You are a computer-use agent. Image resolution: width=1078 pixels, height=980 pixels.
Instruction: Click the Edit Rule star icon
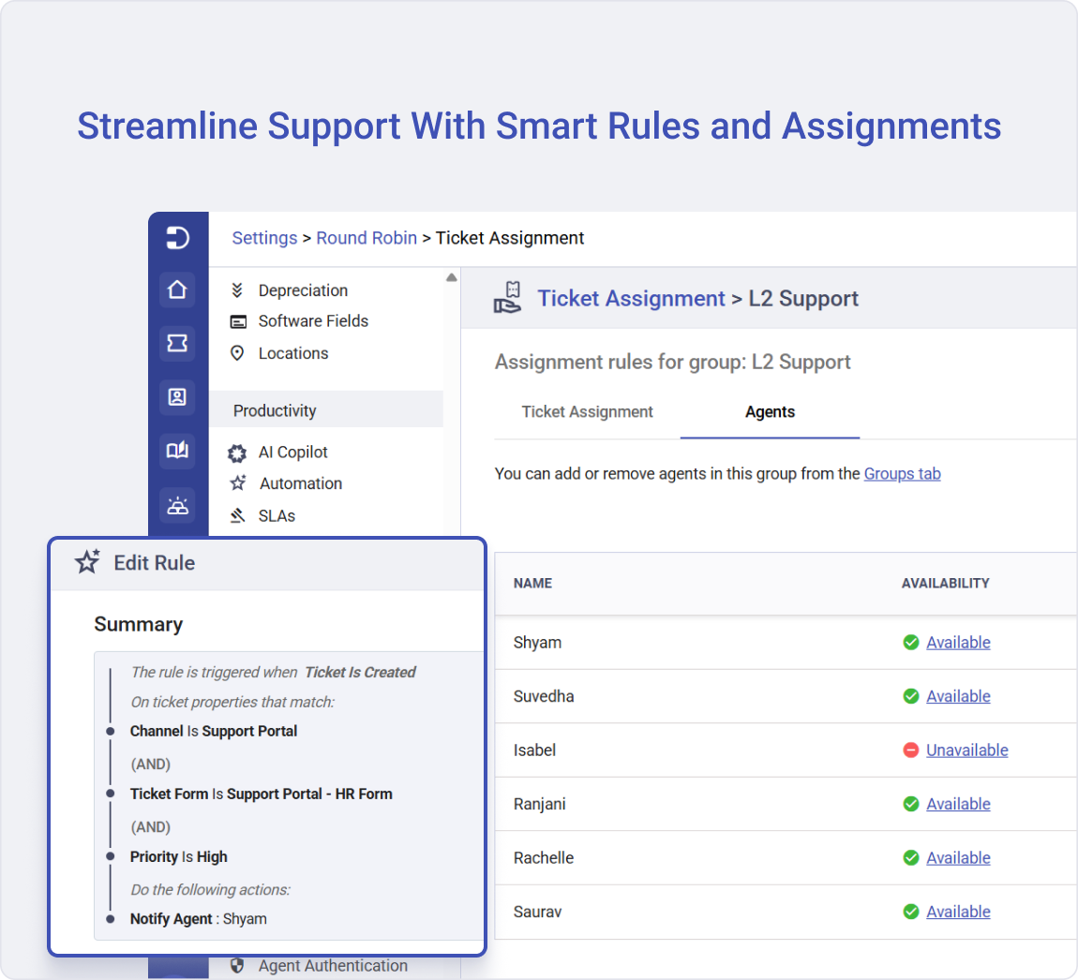click(x=87, y=562)
